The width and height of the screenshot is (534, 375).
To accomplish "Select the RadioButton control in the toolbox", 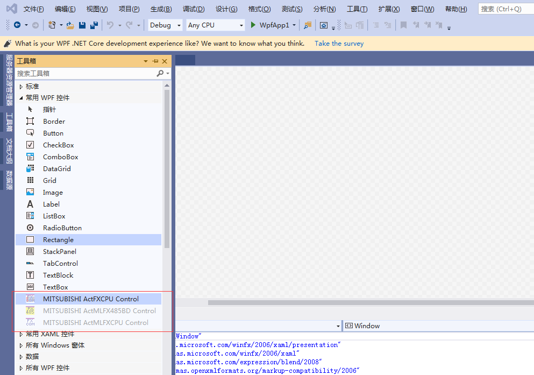I will click(x=62, y=228).
